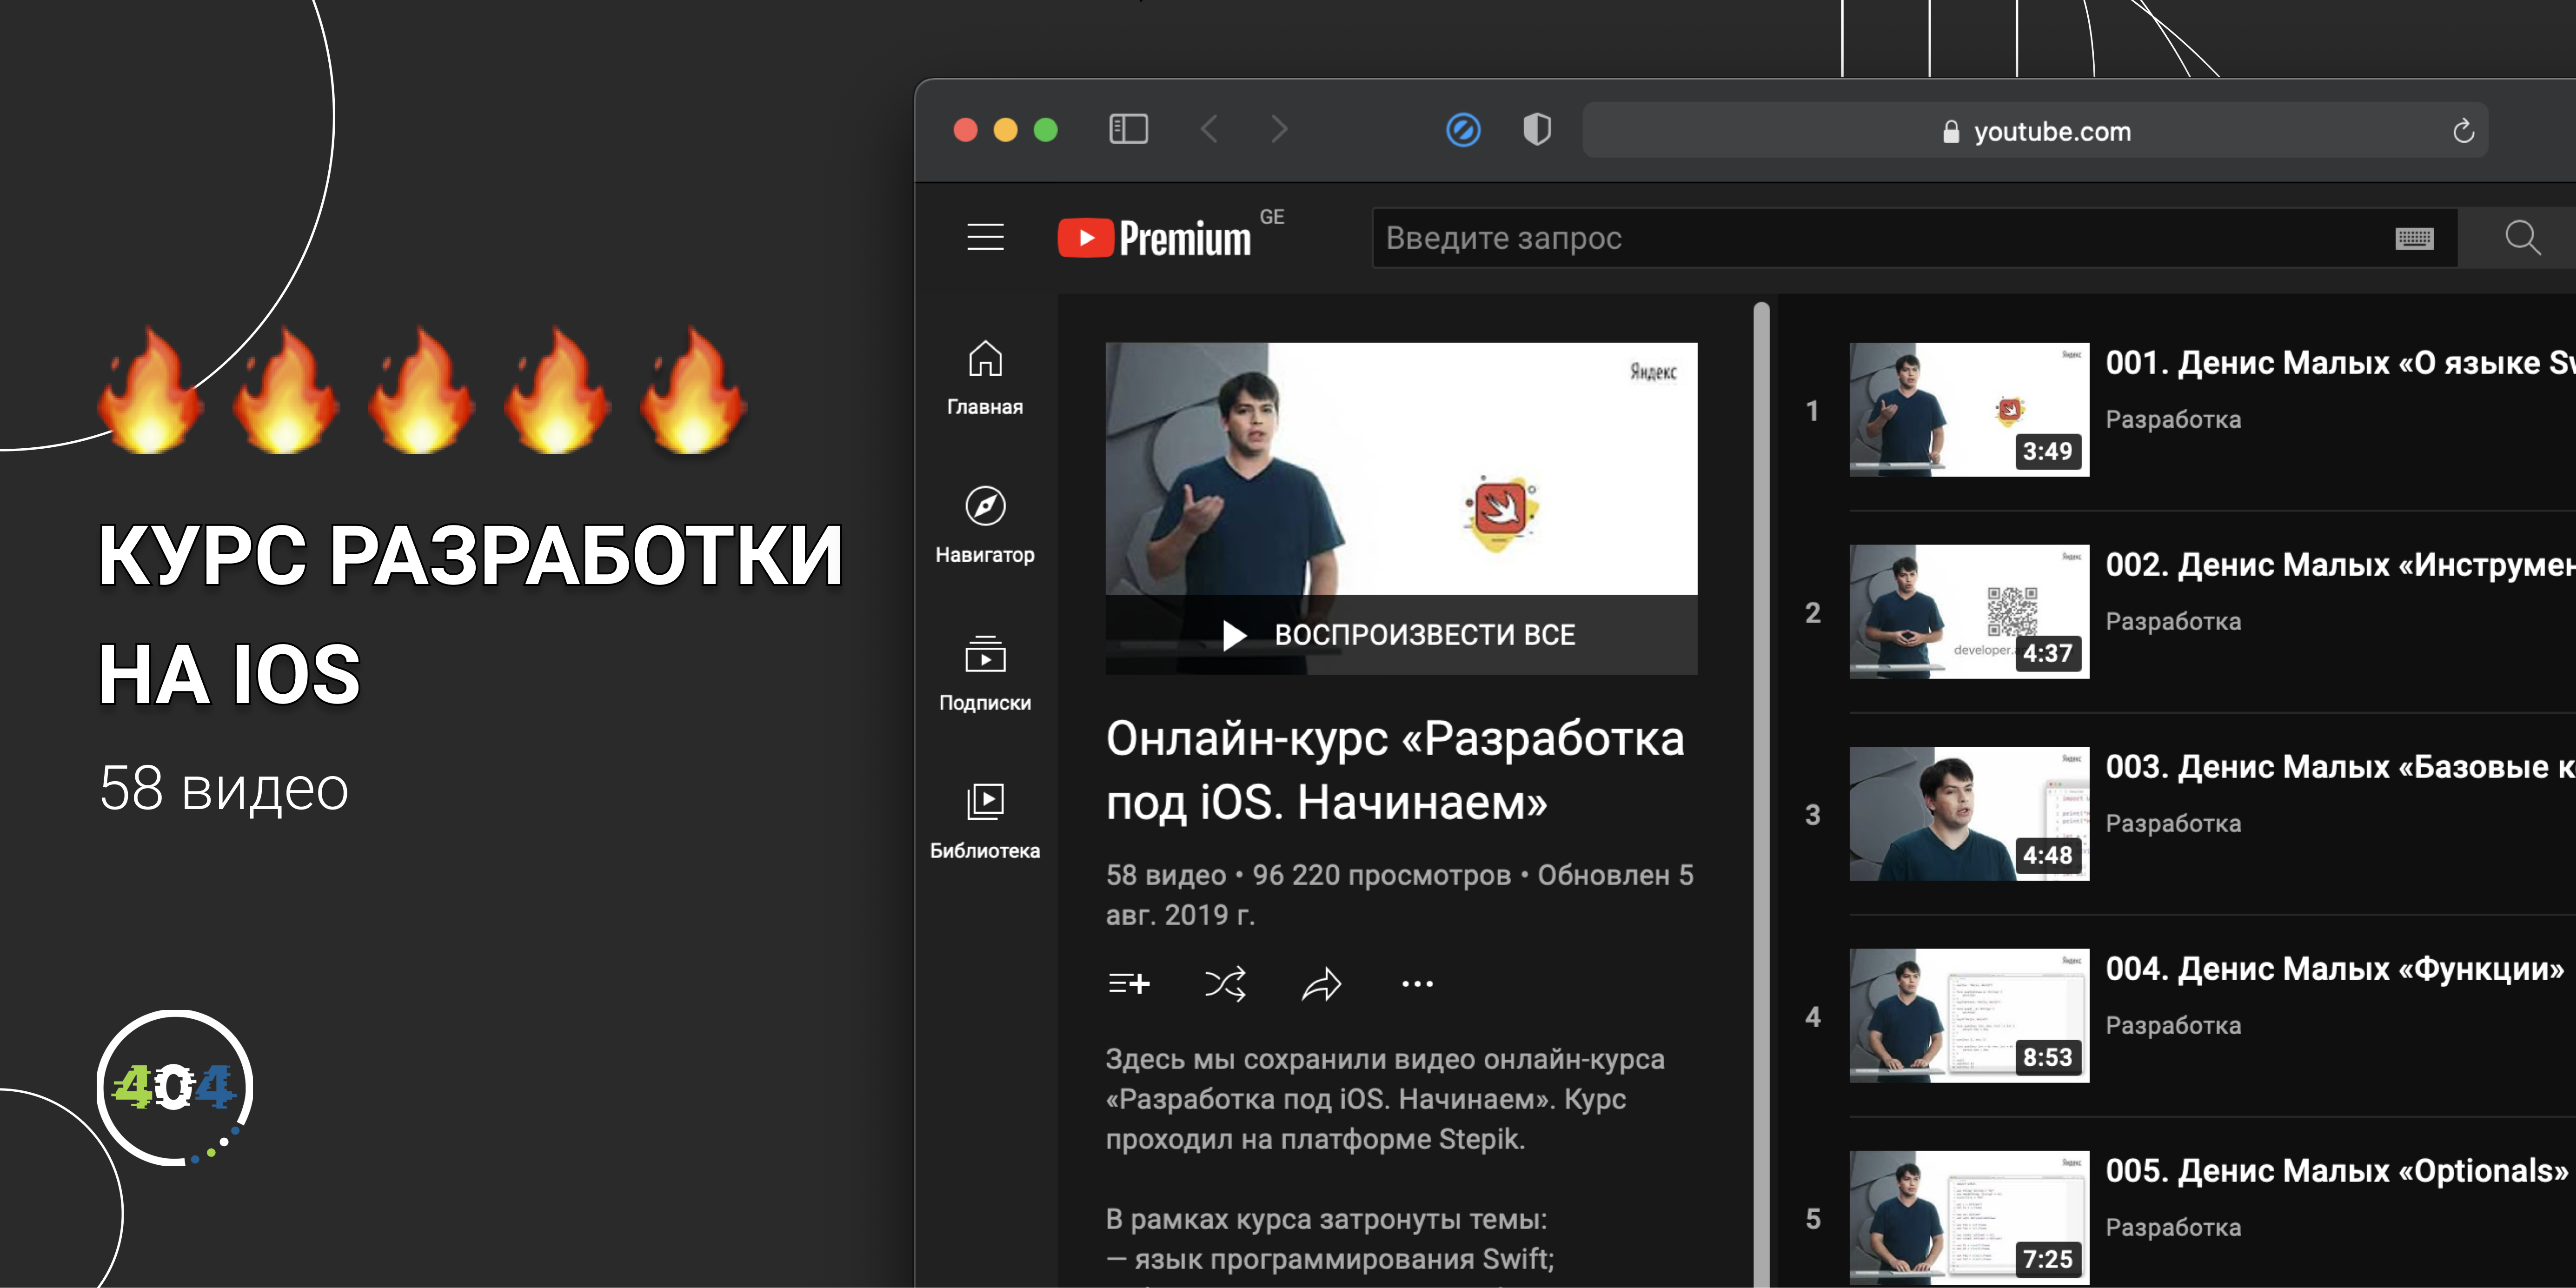Open Навигатор in the sidebar
This screenshot has width=2576, height=1288.
click(x=985, y=526)
